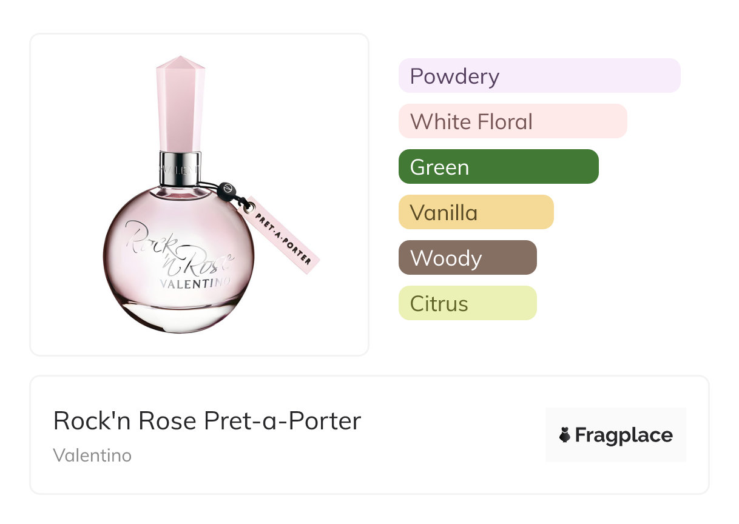Choose the Green accord bar
Viewport: 739px width, 524px height.
(x=498, y=167)
